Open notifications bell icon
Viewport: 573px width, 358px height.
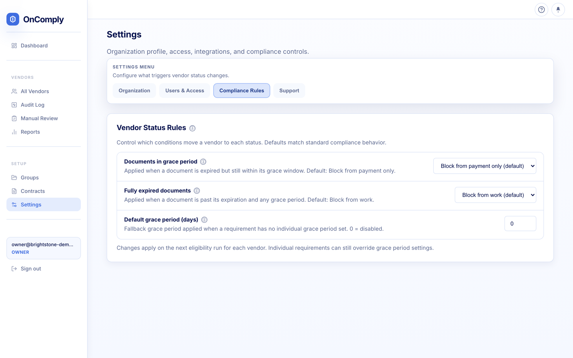tap(558, 10)
